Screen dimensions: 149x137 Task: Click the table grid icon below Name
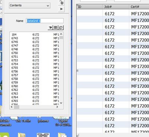[x=56, y=28]
